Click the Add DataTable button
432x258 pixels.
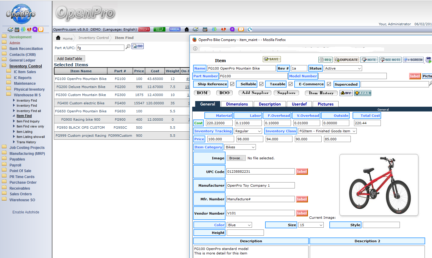(x=70, y=59)
